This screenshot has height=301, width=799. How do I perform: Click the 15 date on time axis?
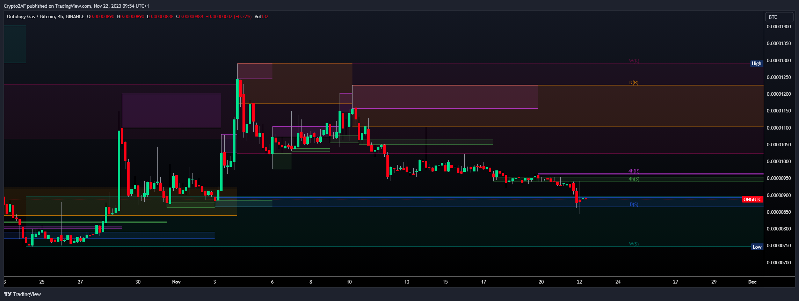(445, 282)
